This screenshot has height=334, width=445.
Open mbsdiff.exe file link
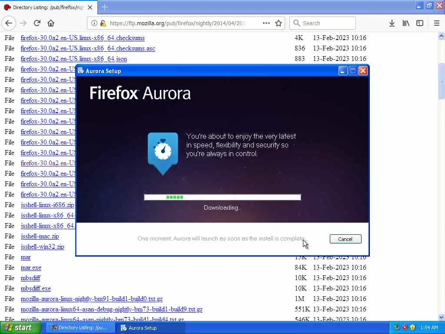[x=36, y=288]
